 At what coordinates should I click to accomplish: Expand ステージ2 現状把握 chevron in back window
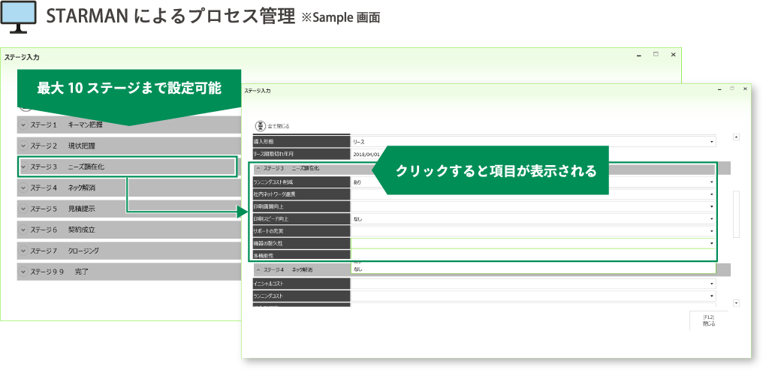point(23,146)
